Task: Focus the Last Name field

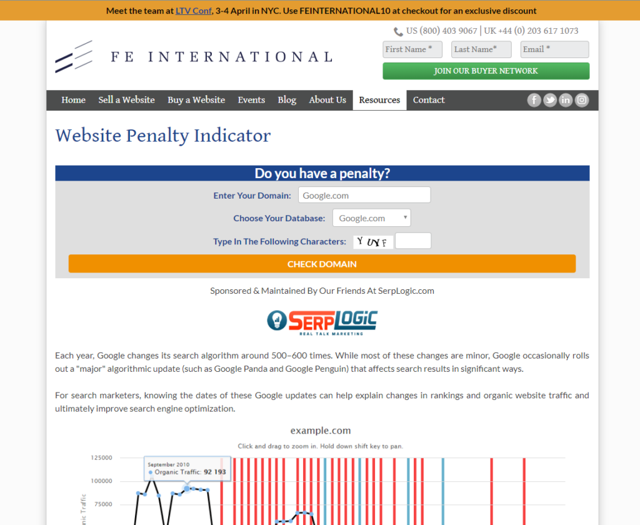Action: click(x=482, y=49)
